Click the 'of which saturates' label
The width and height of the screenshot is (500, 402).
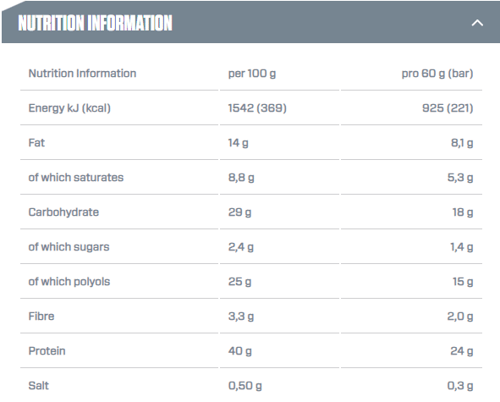pyautogui.click(x=76, y=178)
